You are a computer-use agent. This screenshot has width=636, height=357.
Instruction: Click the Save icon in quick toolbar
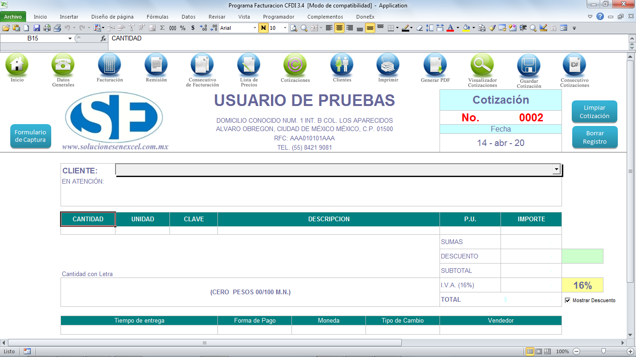pyautogui.click(x=36, y=28)
